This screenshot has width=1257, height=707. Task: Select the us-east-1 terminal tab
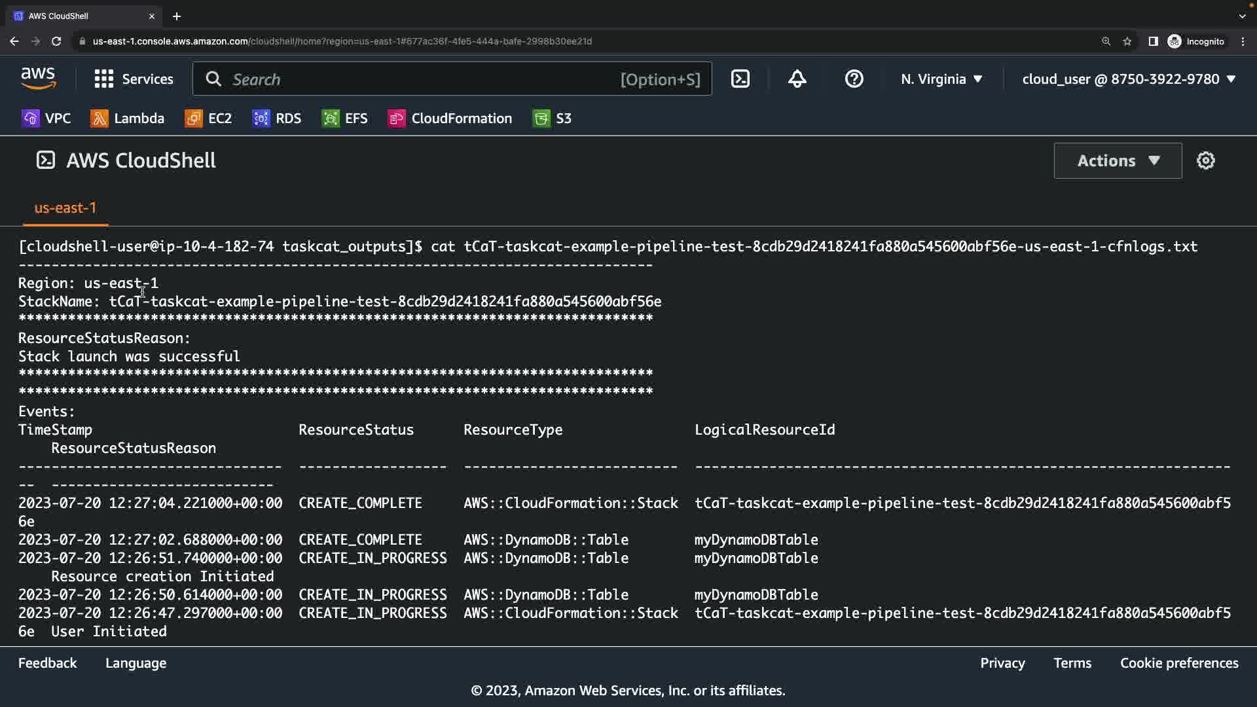pos(65,208)
